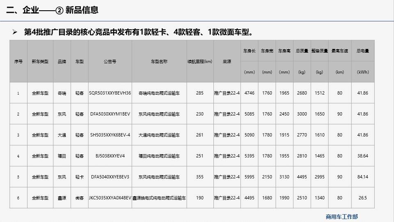This screenshot has width=394, height=222.
Task: Click the brand cell '大通'
Action: [62, 135]
